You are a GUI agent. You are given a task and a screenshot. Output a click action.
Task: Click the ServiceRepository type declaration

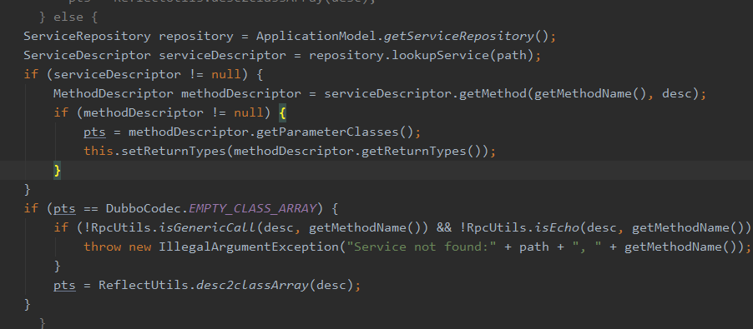coord(87,36)
